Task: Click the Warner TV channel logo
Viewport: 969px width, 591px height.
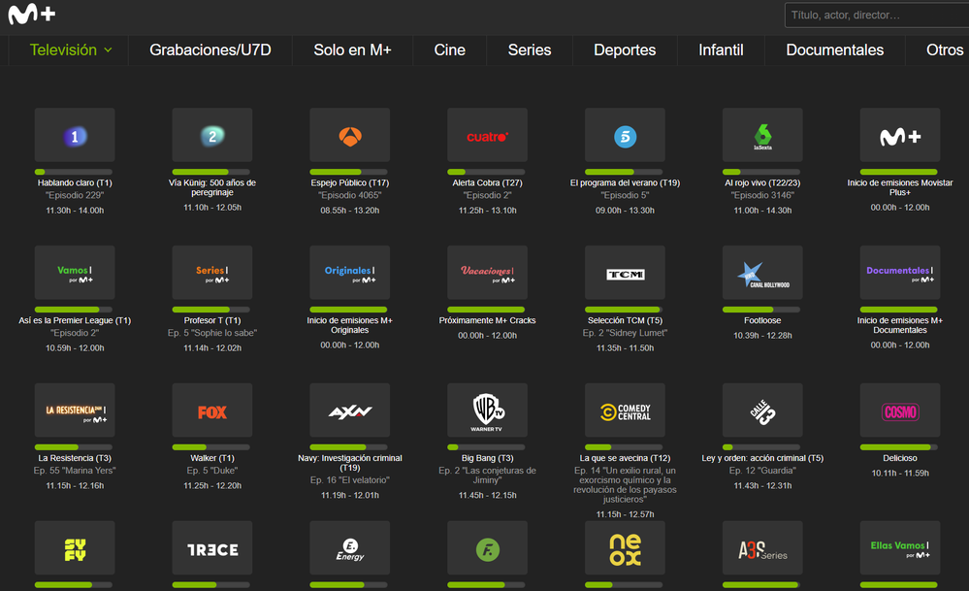Action: click(488, 411)
